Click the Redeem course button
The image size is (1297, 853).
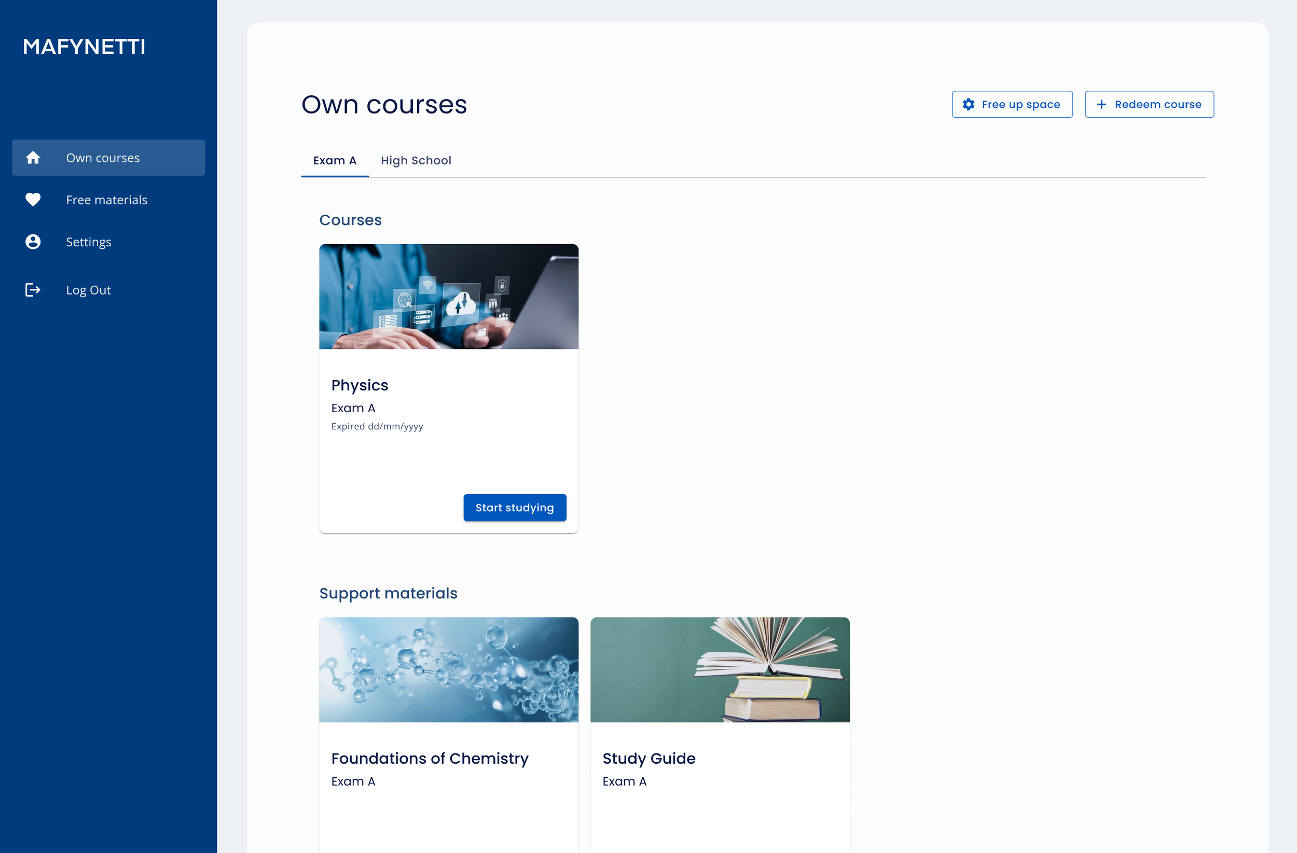pyautogui.click(x=1149, y=104)
